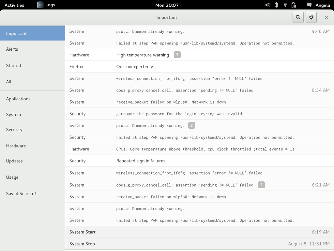Click the 6:19 AM timestamp
334x251 pixels.
(x=321, y=232)
